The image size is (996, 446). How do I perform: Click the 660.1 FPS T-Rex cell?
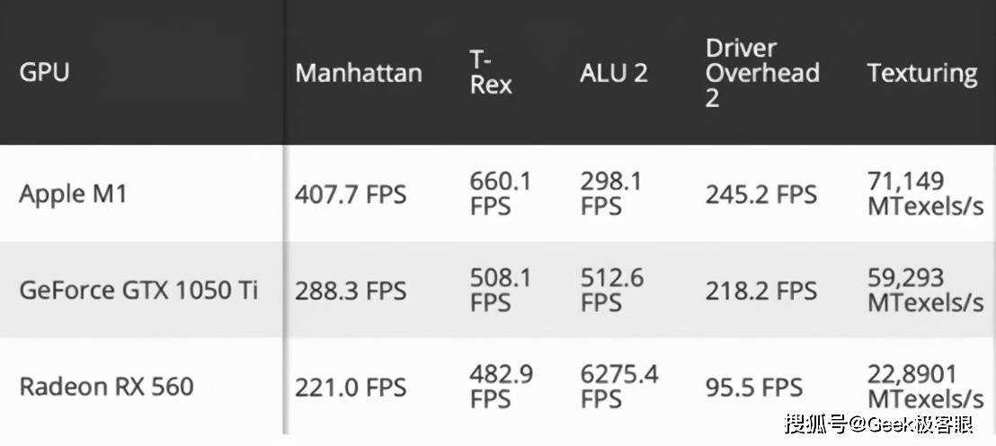pos(501,193)
